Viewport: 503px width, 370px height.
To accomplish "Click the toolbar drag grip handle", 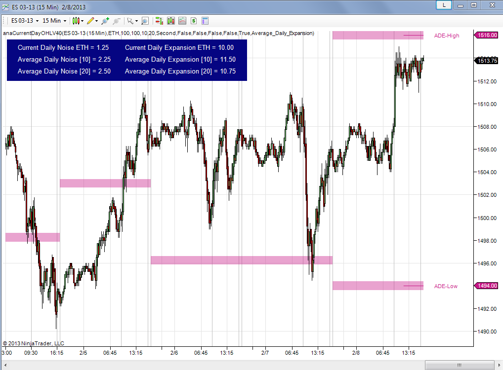I will [x=4, y=21].
